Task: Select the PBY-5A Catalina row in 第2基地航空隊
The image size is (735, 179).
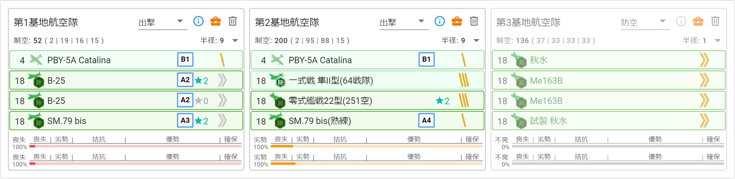Action: pos(367,60)
